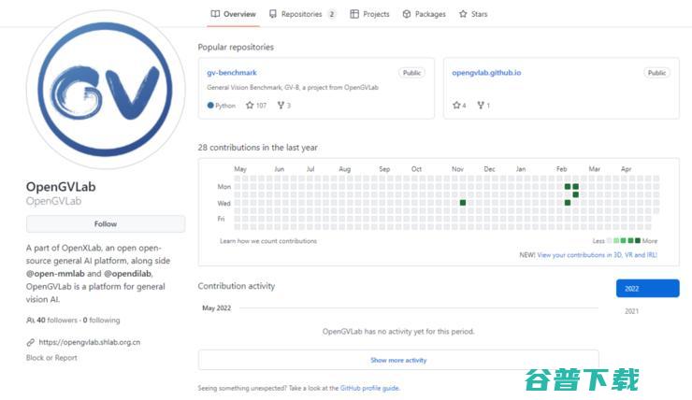Select the 2022 year filter
Viewport: 692px width, 400px height.
coord(647,289)
